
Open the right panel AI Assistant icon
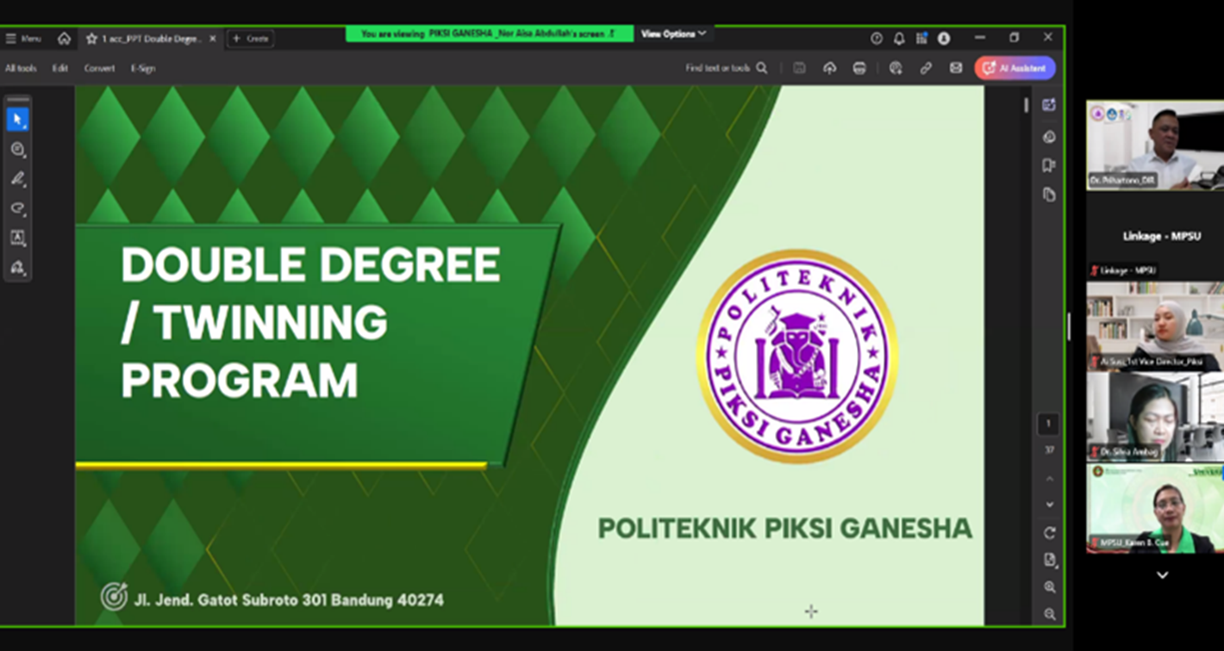[x=1049, y=105]
